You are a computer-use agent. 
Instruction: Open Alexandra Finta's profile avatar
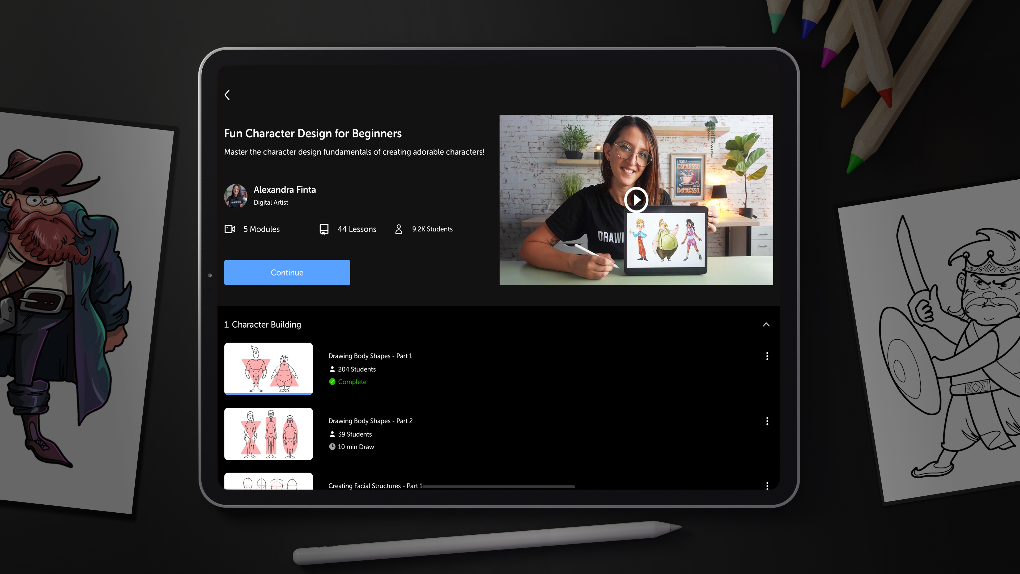tap(236, 196)
